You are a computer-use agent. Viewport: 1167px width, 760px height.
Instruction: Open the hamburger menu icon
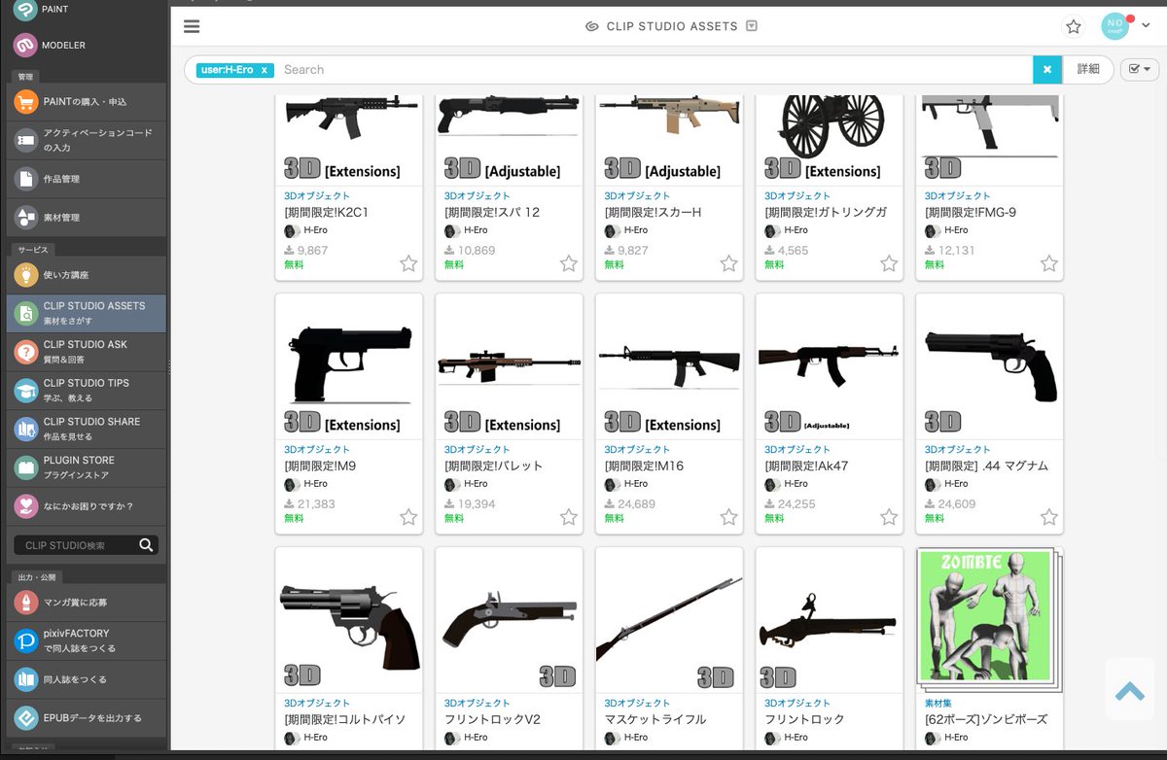pos(192,26)
